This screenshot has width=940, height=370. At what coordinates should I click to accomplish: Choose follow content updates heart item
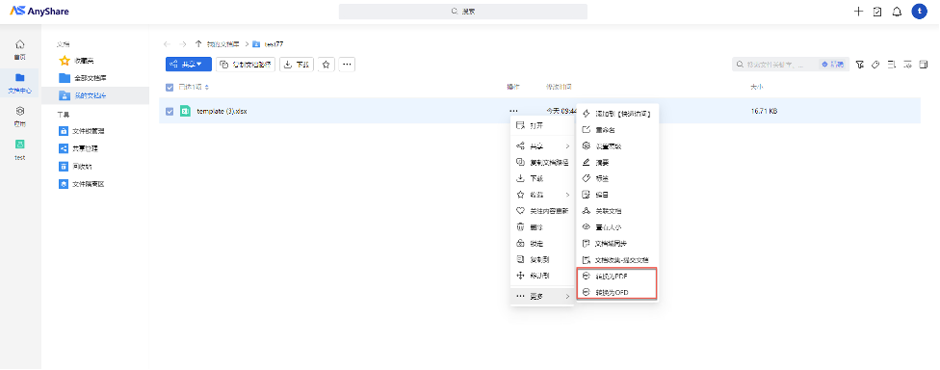point(542,211)
